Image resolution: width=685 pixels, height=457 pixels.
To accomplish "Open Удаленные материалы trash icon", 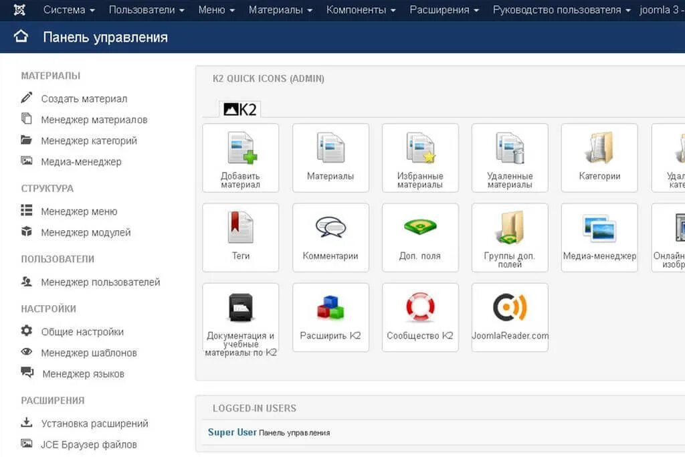I will (x=510, y=158).
